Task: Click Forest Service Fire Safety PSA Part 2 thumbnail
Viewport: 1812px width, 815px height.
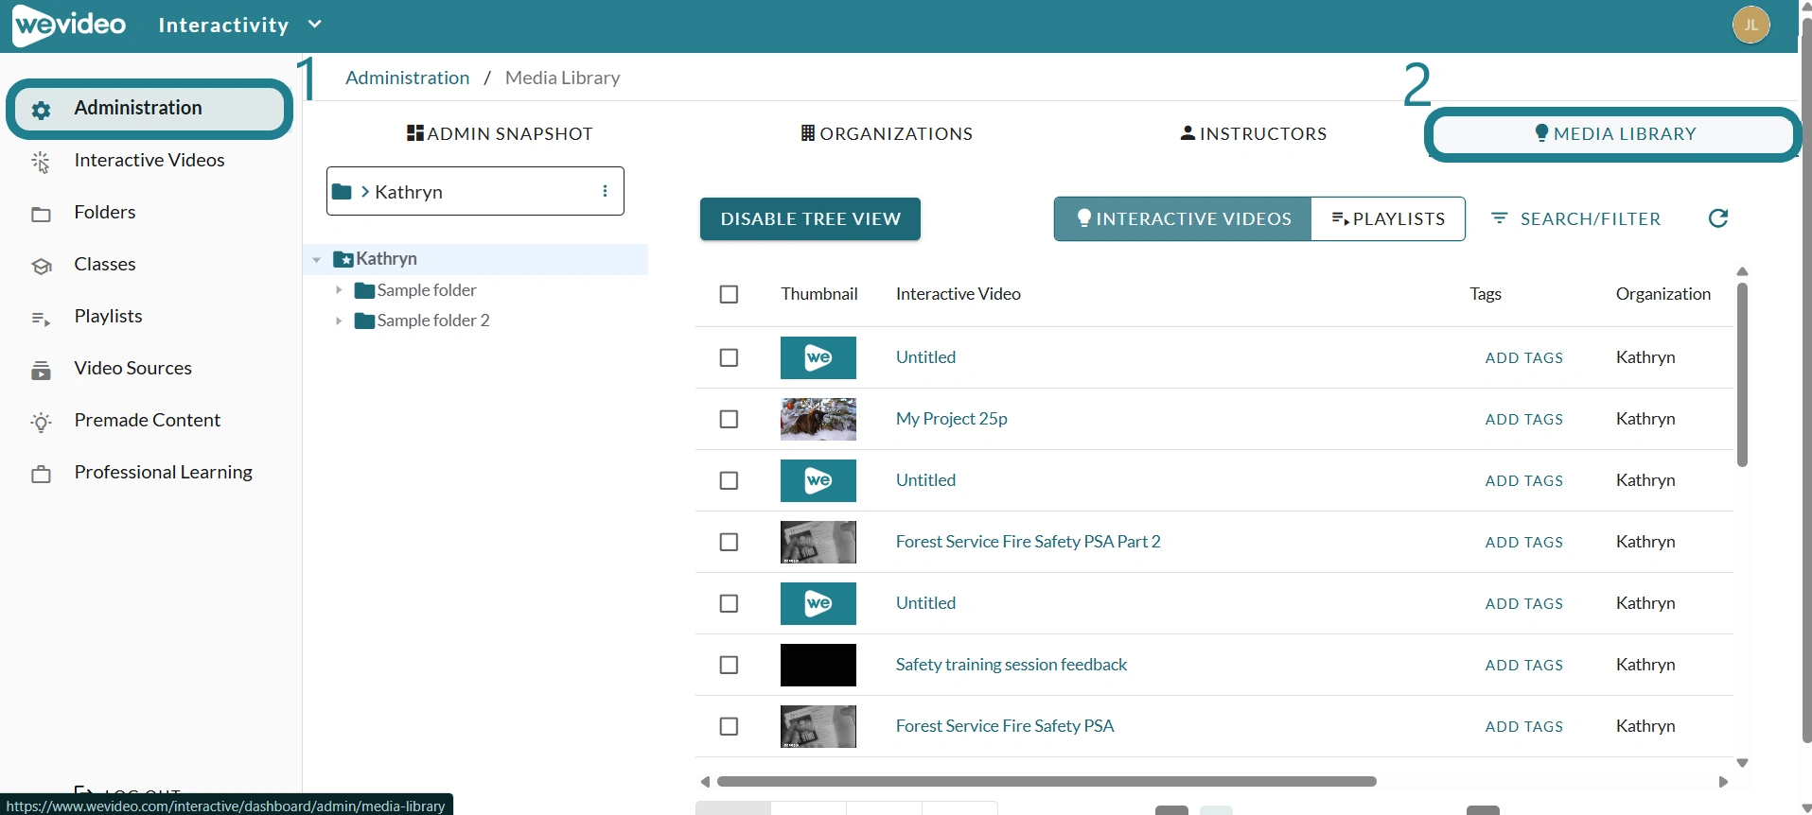Action: pyautogui.click(x=818, y=542)
